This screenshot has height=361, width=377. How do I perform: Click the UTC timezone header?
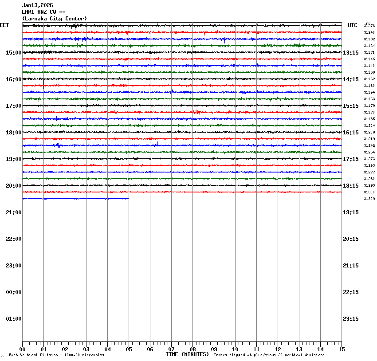[x=353, y=26]
